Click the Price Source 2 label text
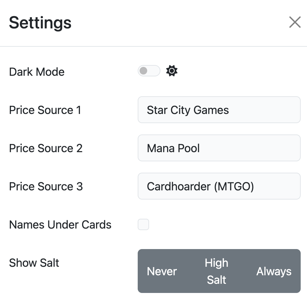307x298 pixels. 46,148
